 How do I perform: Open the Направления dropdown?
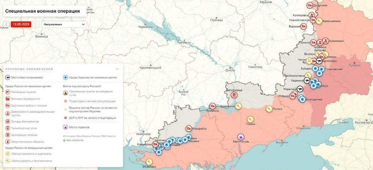(64, 24)
